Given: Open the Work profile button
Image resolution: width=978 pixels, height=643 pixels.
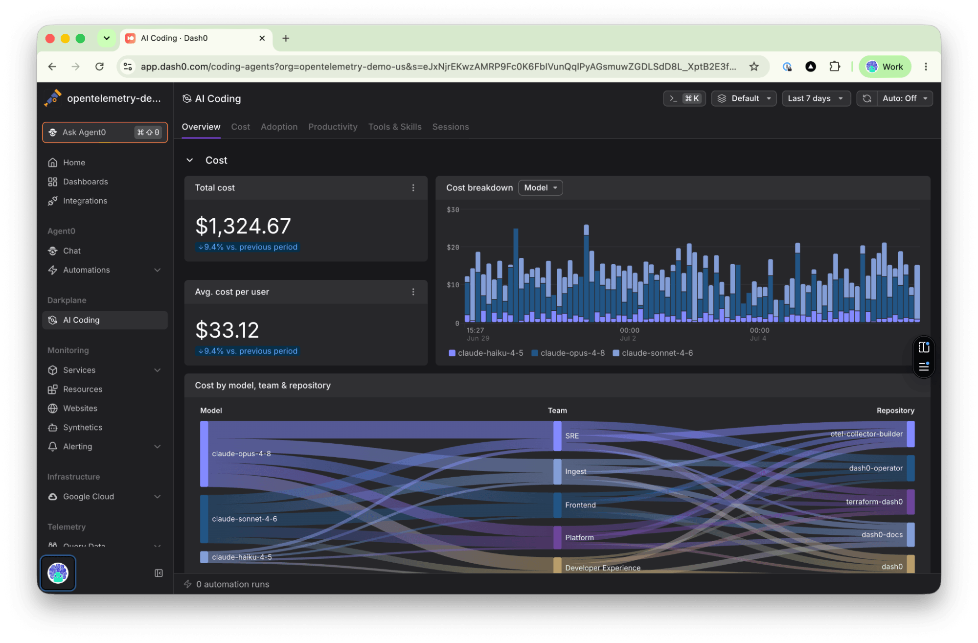Looking at the screenshot, I should point(885,67).
